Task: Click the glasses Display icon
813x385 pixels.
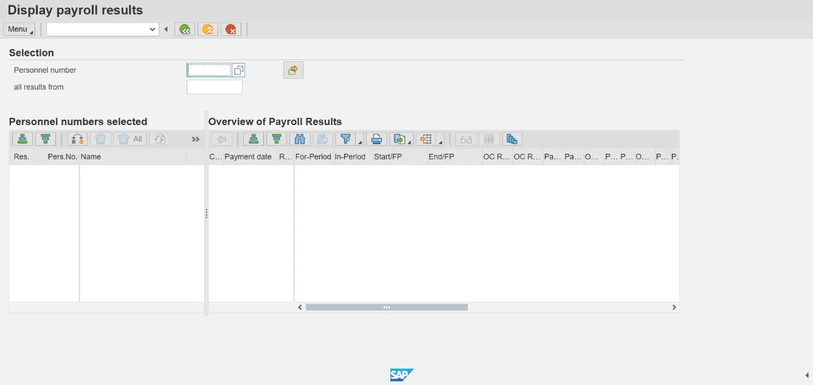Action: 466,139
